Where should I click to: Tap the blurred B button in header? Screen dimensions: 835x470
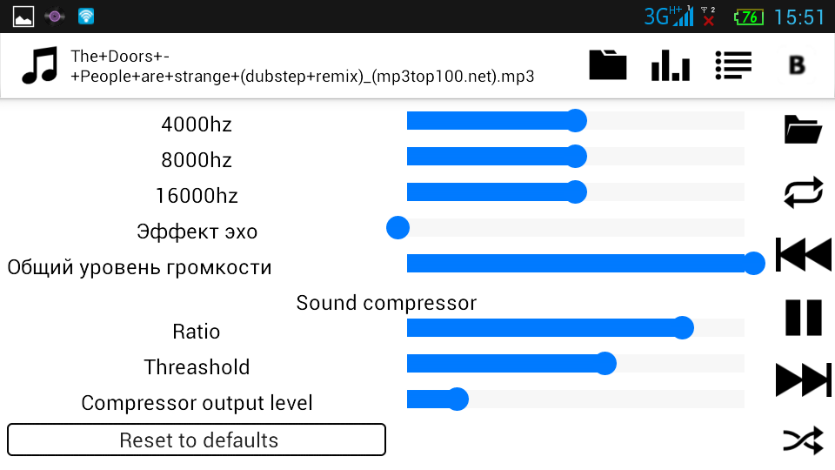point(797,65)
